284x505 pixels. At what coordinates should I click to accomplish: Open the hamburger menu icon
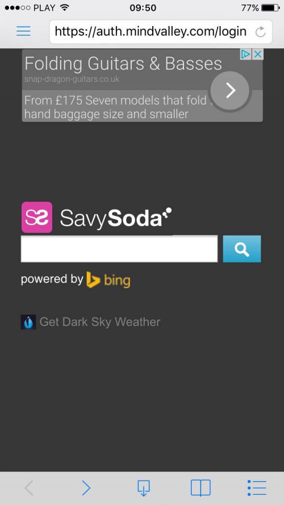23,31
